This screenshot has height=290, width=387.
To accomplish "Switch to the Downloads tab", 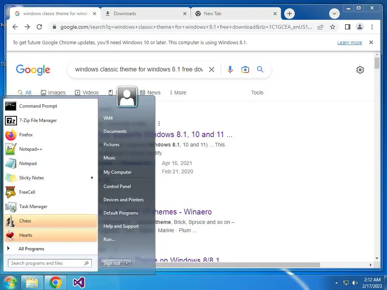I will click(x=146, y=14).
